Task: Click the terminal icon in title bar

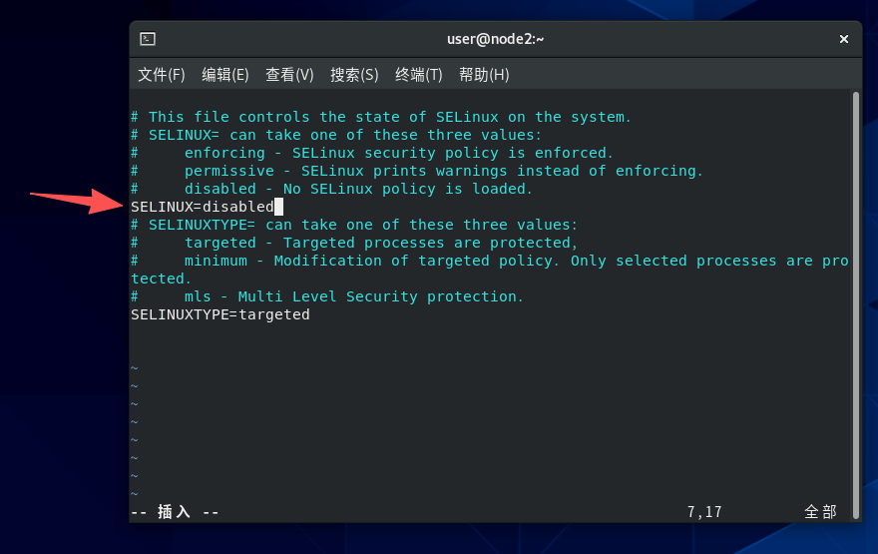Action: pos(148,39)
